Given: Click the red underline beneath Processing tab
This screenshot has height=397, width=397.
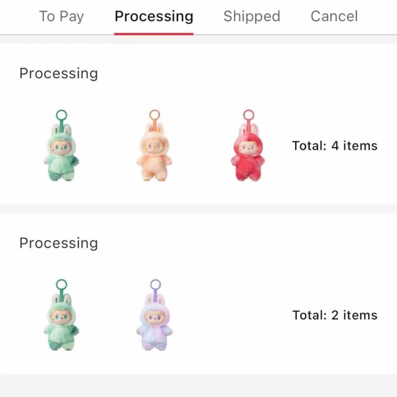Looking at the screenshot, I should point(154,34).
